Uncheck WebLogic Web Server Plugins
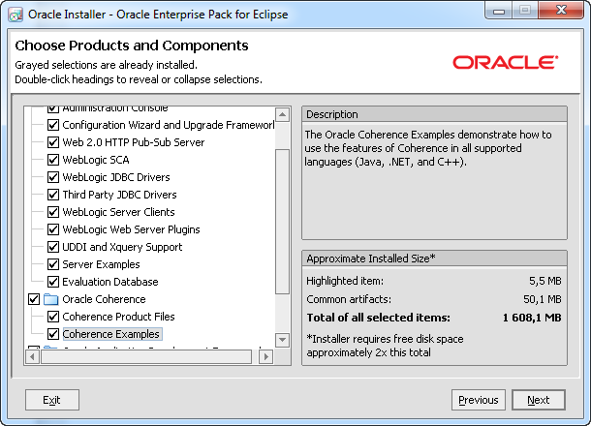The image size is (591, 426). (x=53, y=229)
